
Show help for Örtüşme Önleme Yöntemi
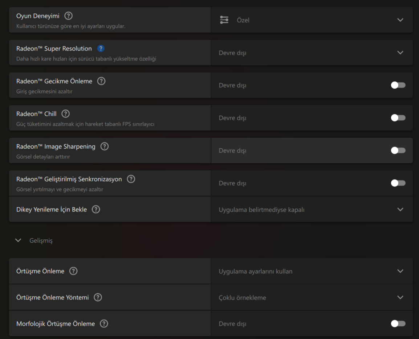pyautogui.click(x=98, y=297)
